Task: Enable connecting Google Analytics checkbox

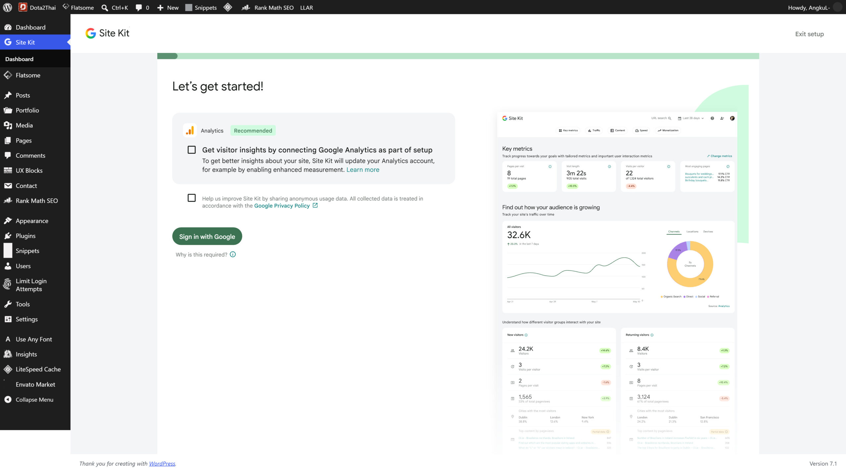Action: point(192,150)
